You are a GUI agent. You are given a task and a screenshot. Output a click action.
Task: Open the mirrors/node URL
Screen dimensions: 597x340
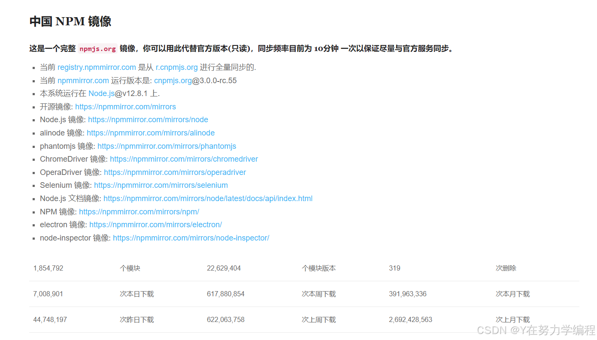click(x=148, y=120)
